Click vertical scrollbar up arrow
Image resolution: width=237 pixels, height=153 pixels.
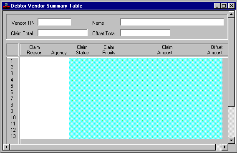[232, 14]
